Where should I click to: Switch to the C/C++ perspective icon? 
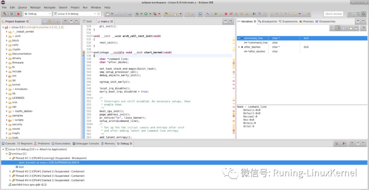(x=358, y=14)
